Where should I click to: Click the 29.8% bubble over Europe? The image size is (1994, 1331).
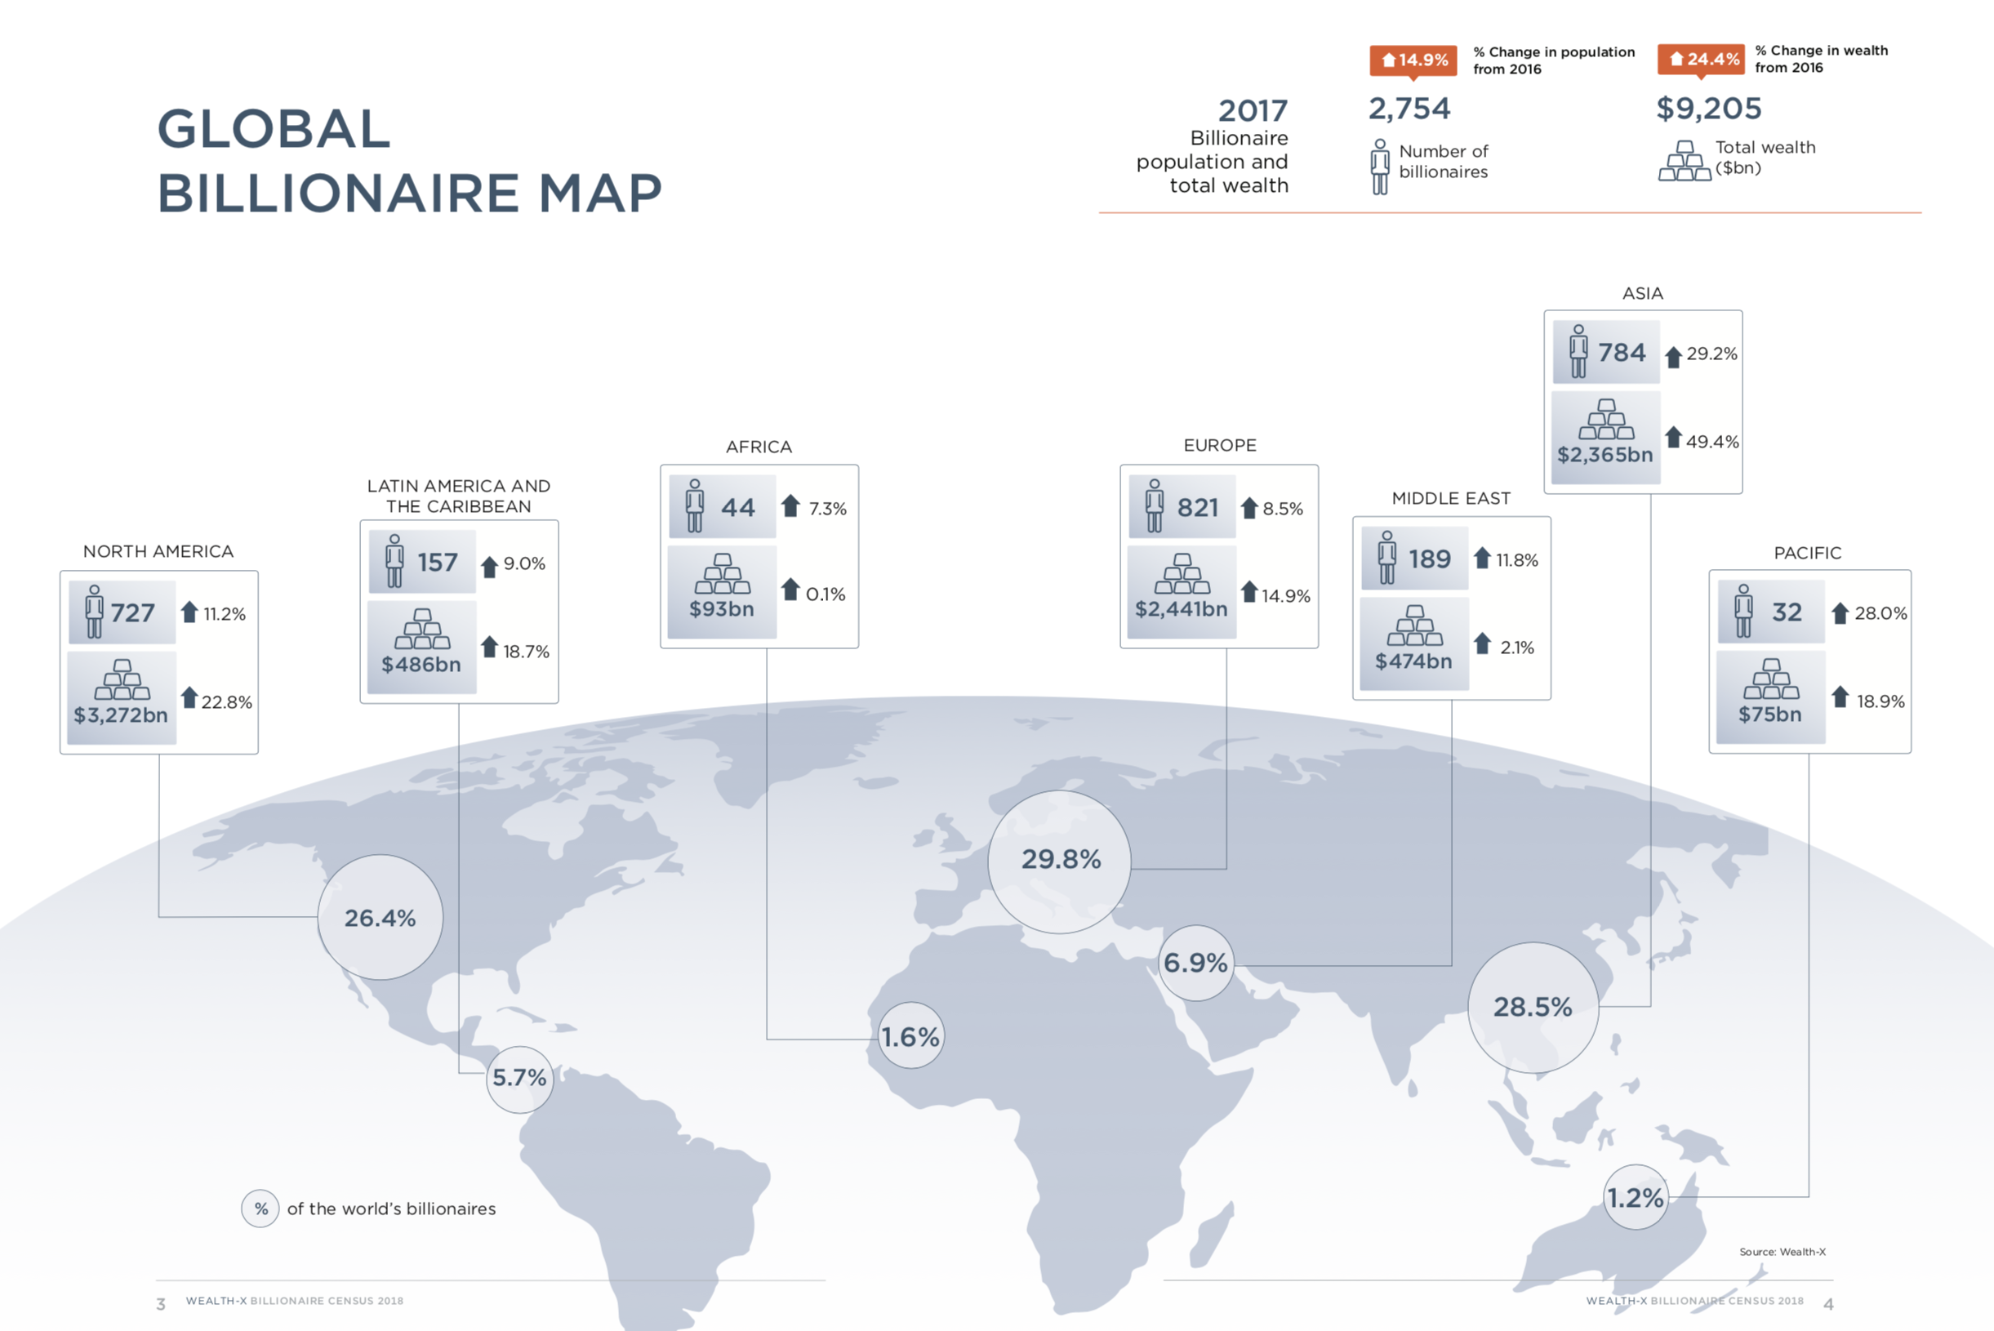(x=1059, y=860)
